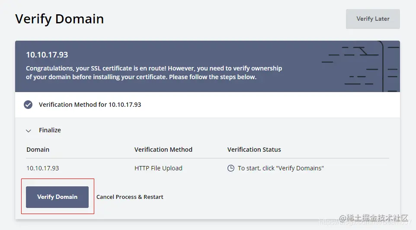Click the HTTP File Upload method cell

(158, 168)
